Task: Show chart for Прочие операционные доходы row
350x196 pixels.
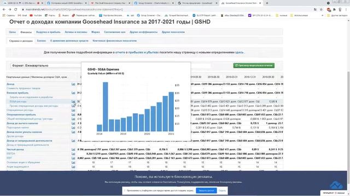Action: point(73,106)
